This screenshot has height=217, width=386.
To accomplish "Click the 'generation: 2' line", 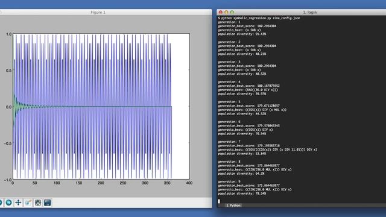I will [229, 42].
